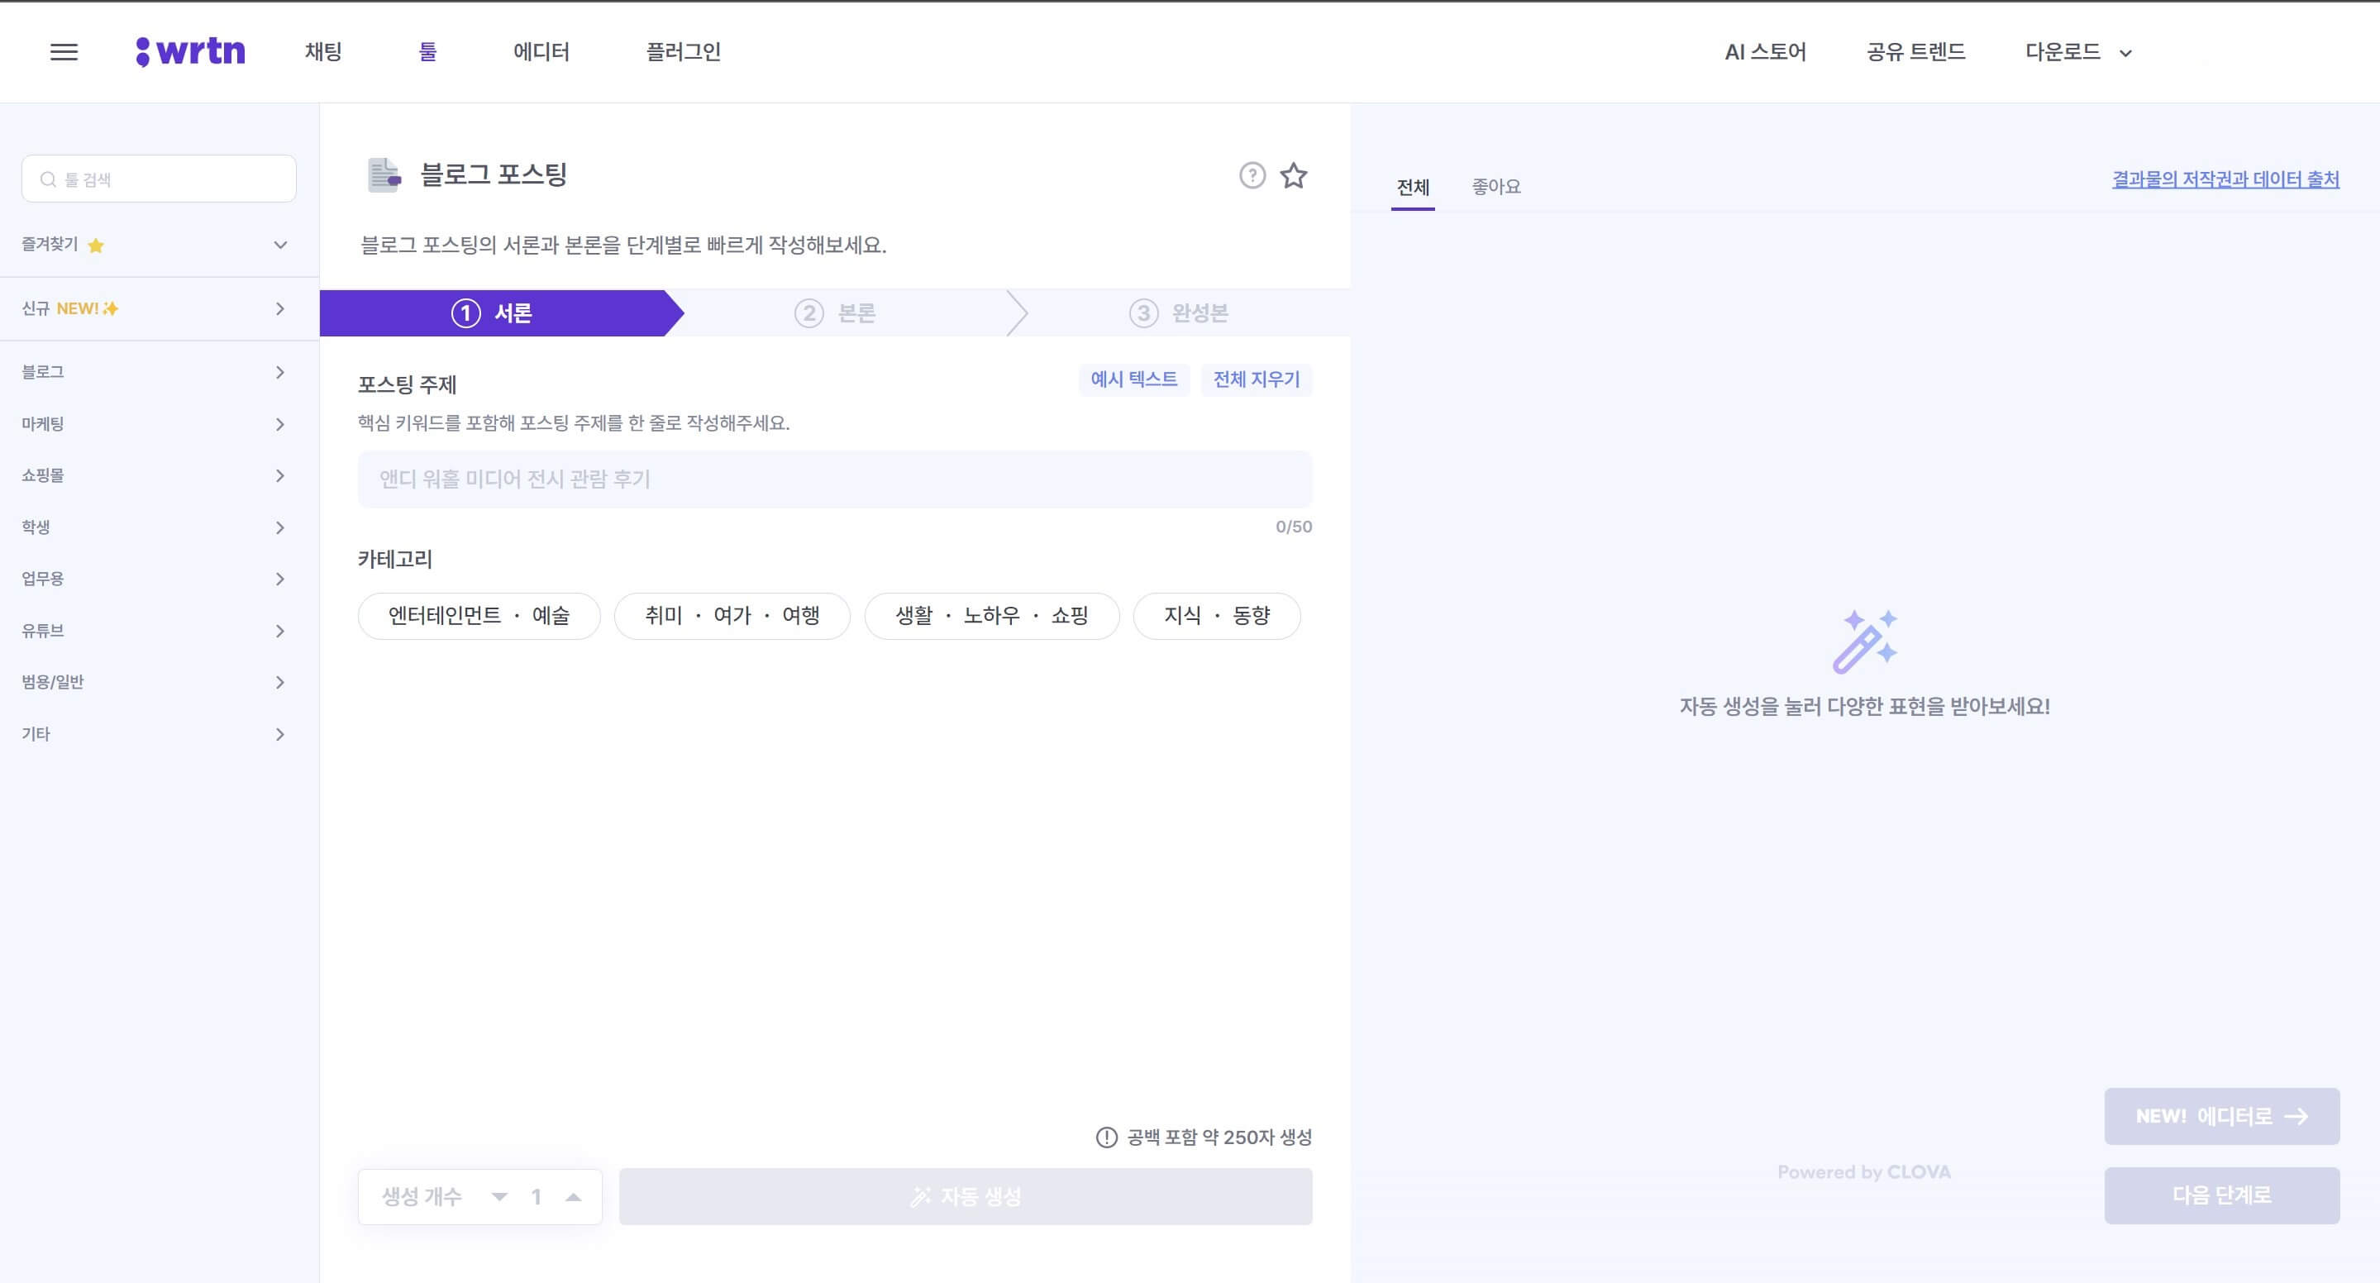Open the 다운로드 dropdown in the top bar
Viewport: 2380px width, 1283px height.
click(x=2076, y=52)
